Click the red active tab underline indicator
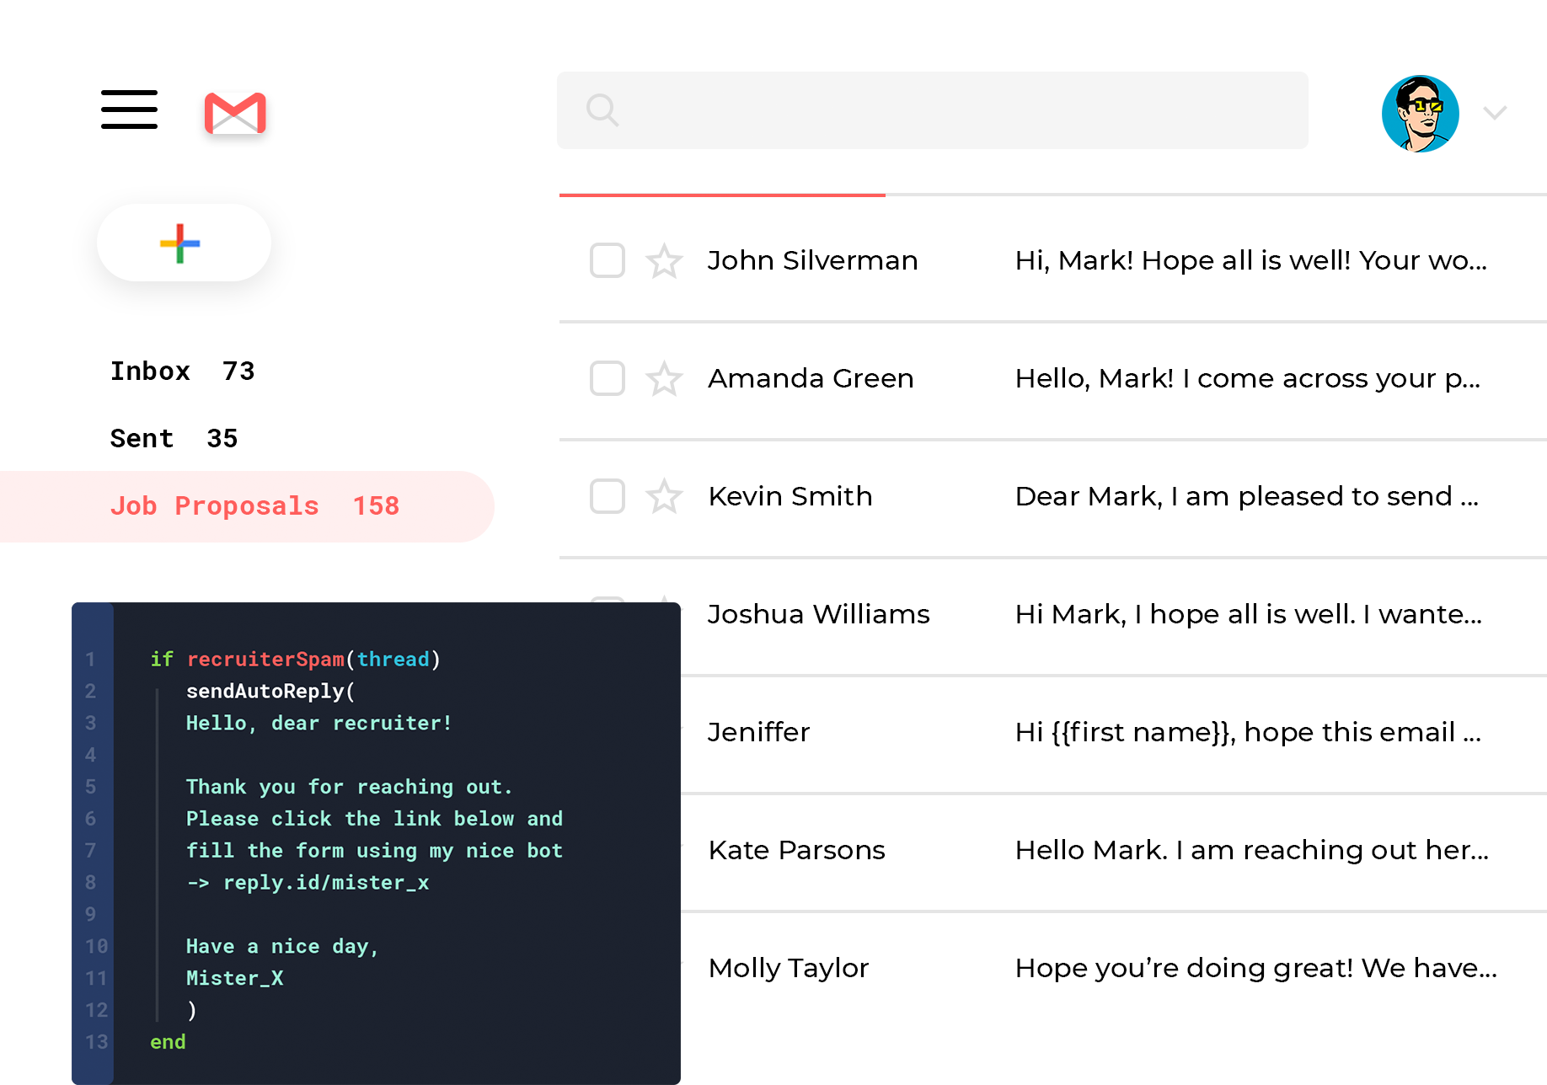Viewport: 1547px width, 1085px height. click(x=722, y=195)
